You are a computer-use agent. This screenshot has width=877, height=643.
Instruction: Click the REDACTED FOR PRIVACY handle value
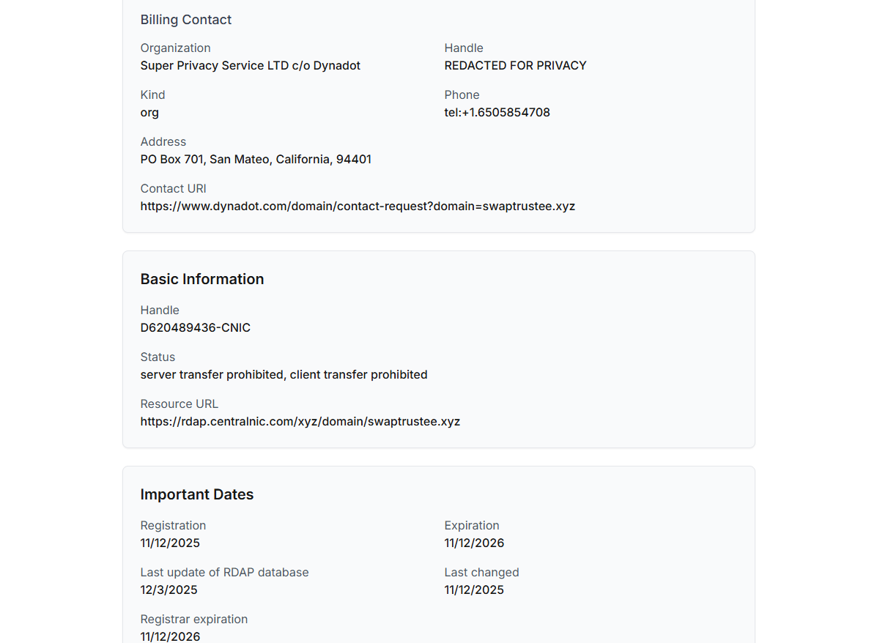click(x=515, y=66)
